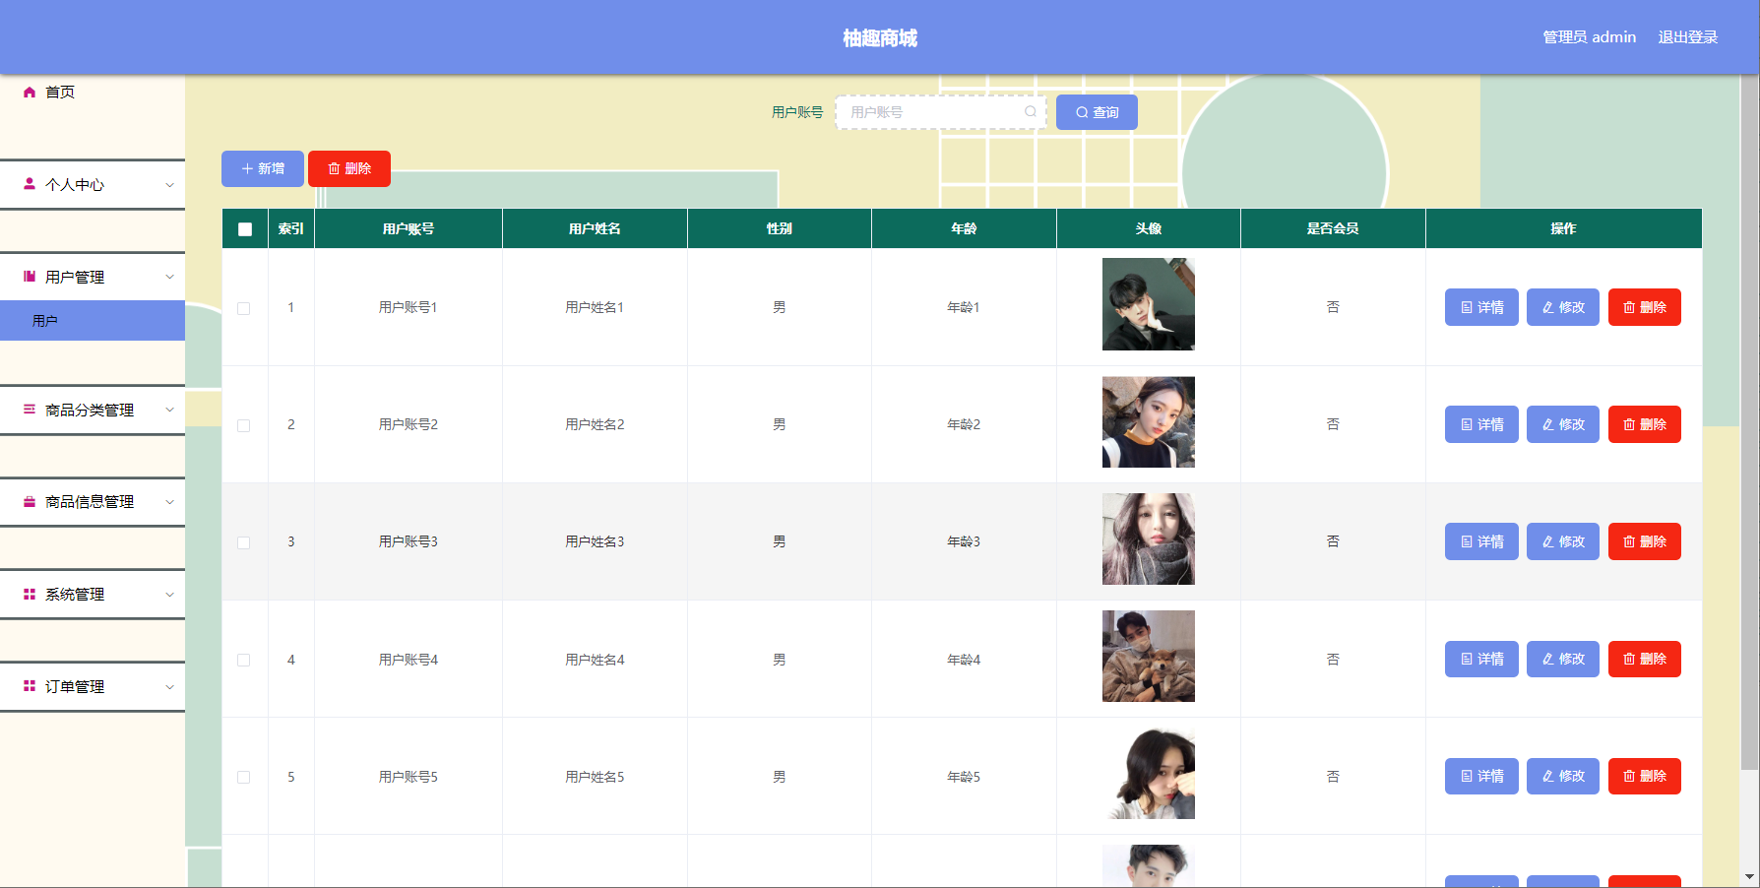Expand the 商品分类管理 menu chevron
This screenshot has width=1760, height=888.
click(x=169, y=410)
